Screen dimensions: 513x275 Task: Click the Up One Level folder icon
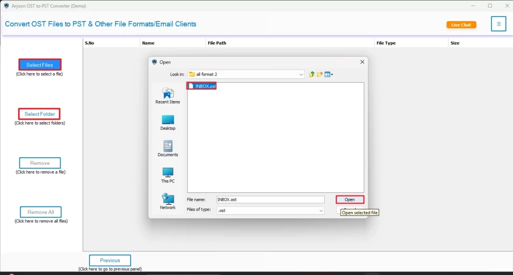point(312,74)
